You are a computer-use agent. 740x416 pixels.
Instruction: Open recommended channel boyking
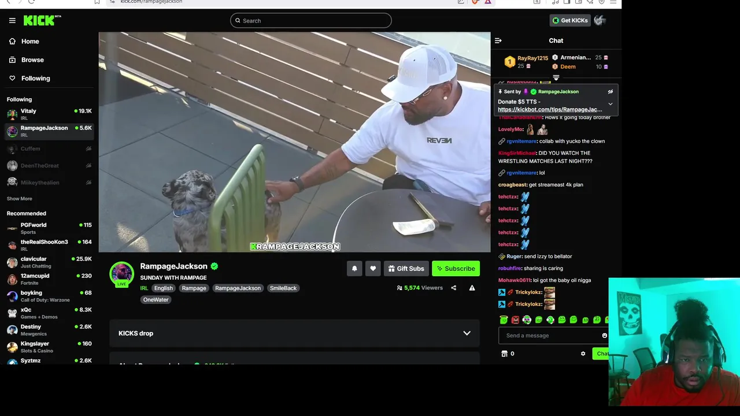[49, 296]
